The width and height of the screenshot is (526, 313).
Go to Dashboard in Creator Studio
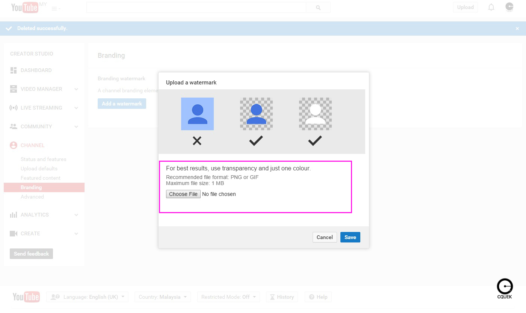pos(36,70)
